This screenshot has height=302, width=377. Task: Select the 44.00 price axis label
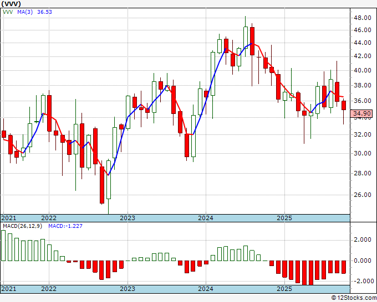point(362,43)
